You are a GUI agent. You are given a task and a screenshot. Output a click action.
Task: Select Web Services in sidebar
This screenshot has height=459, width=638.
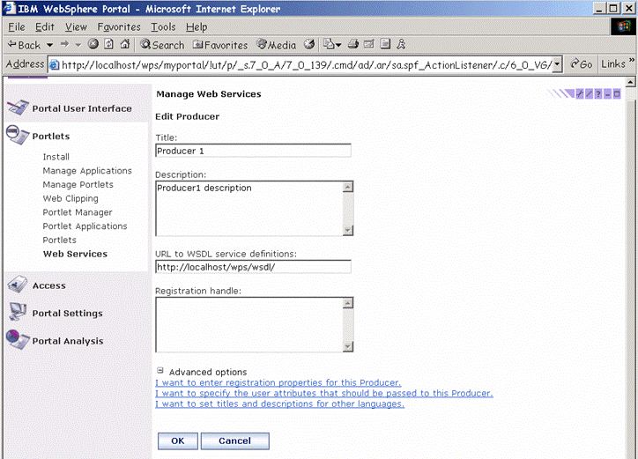(x=75, y=254)
